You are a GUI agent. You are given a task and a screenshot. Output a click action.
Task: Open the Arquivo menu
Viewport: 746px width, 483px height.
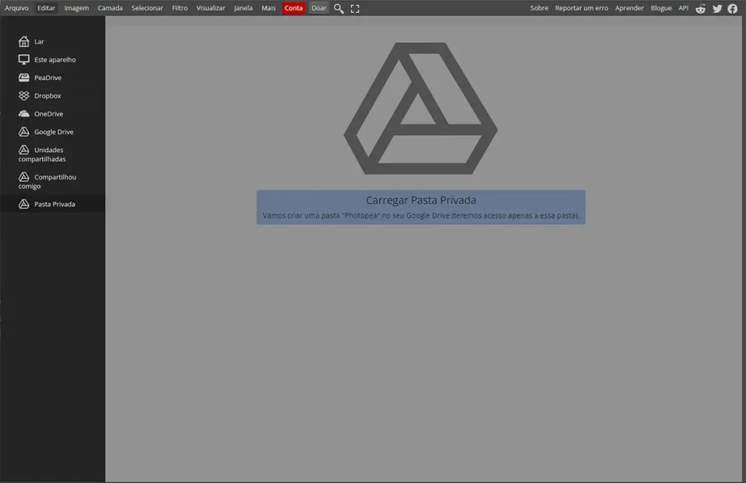click(17, 8)
